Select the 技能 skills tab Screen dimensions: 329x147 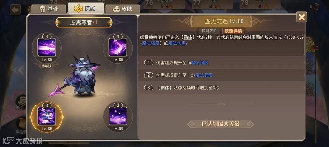pyautogui.click(x=86, y=8)
